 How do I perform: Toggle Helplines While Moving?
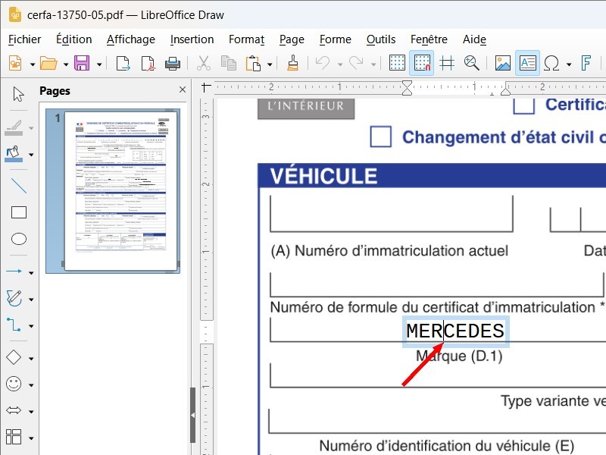447,64
